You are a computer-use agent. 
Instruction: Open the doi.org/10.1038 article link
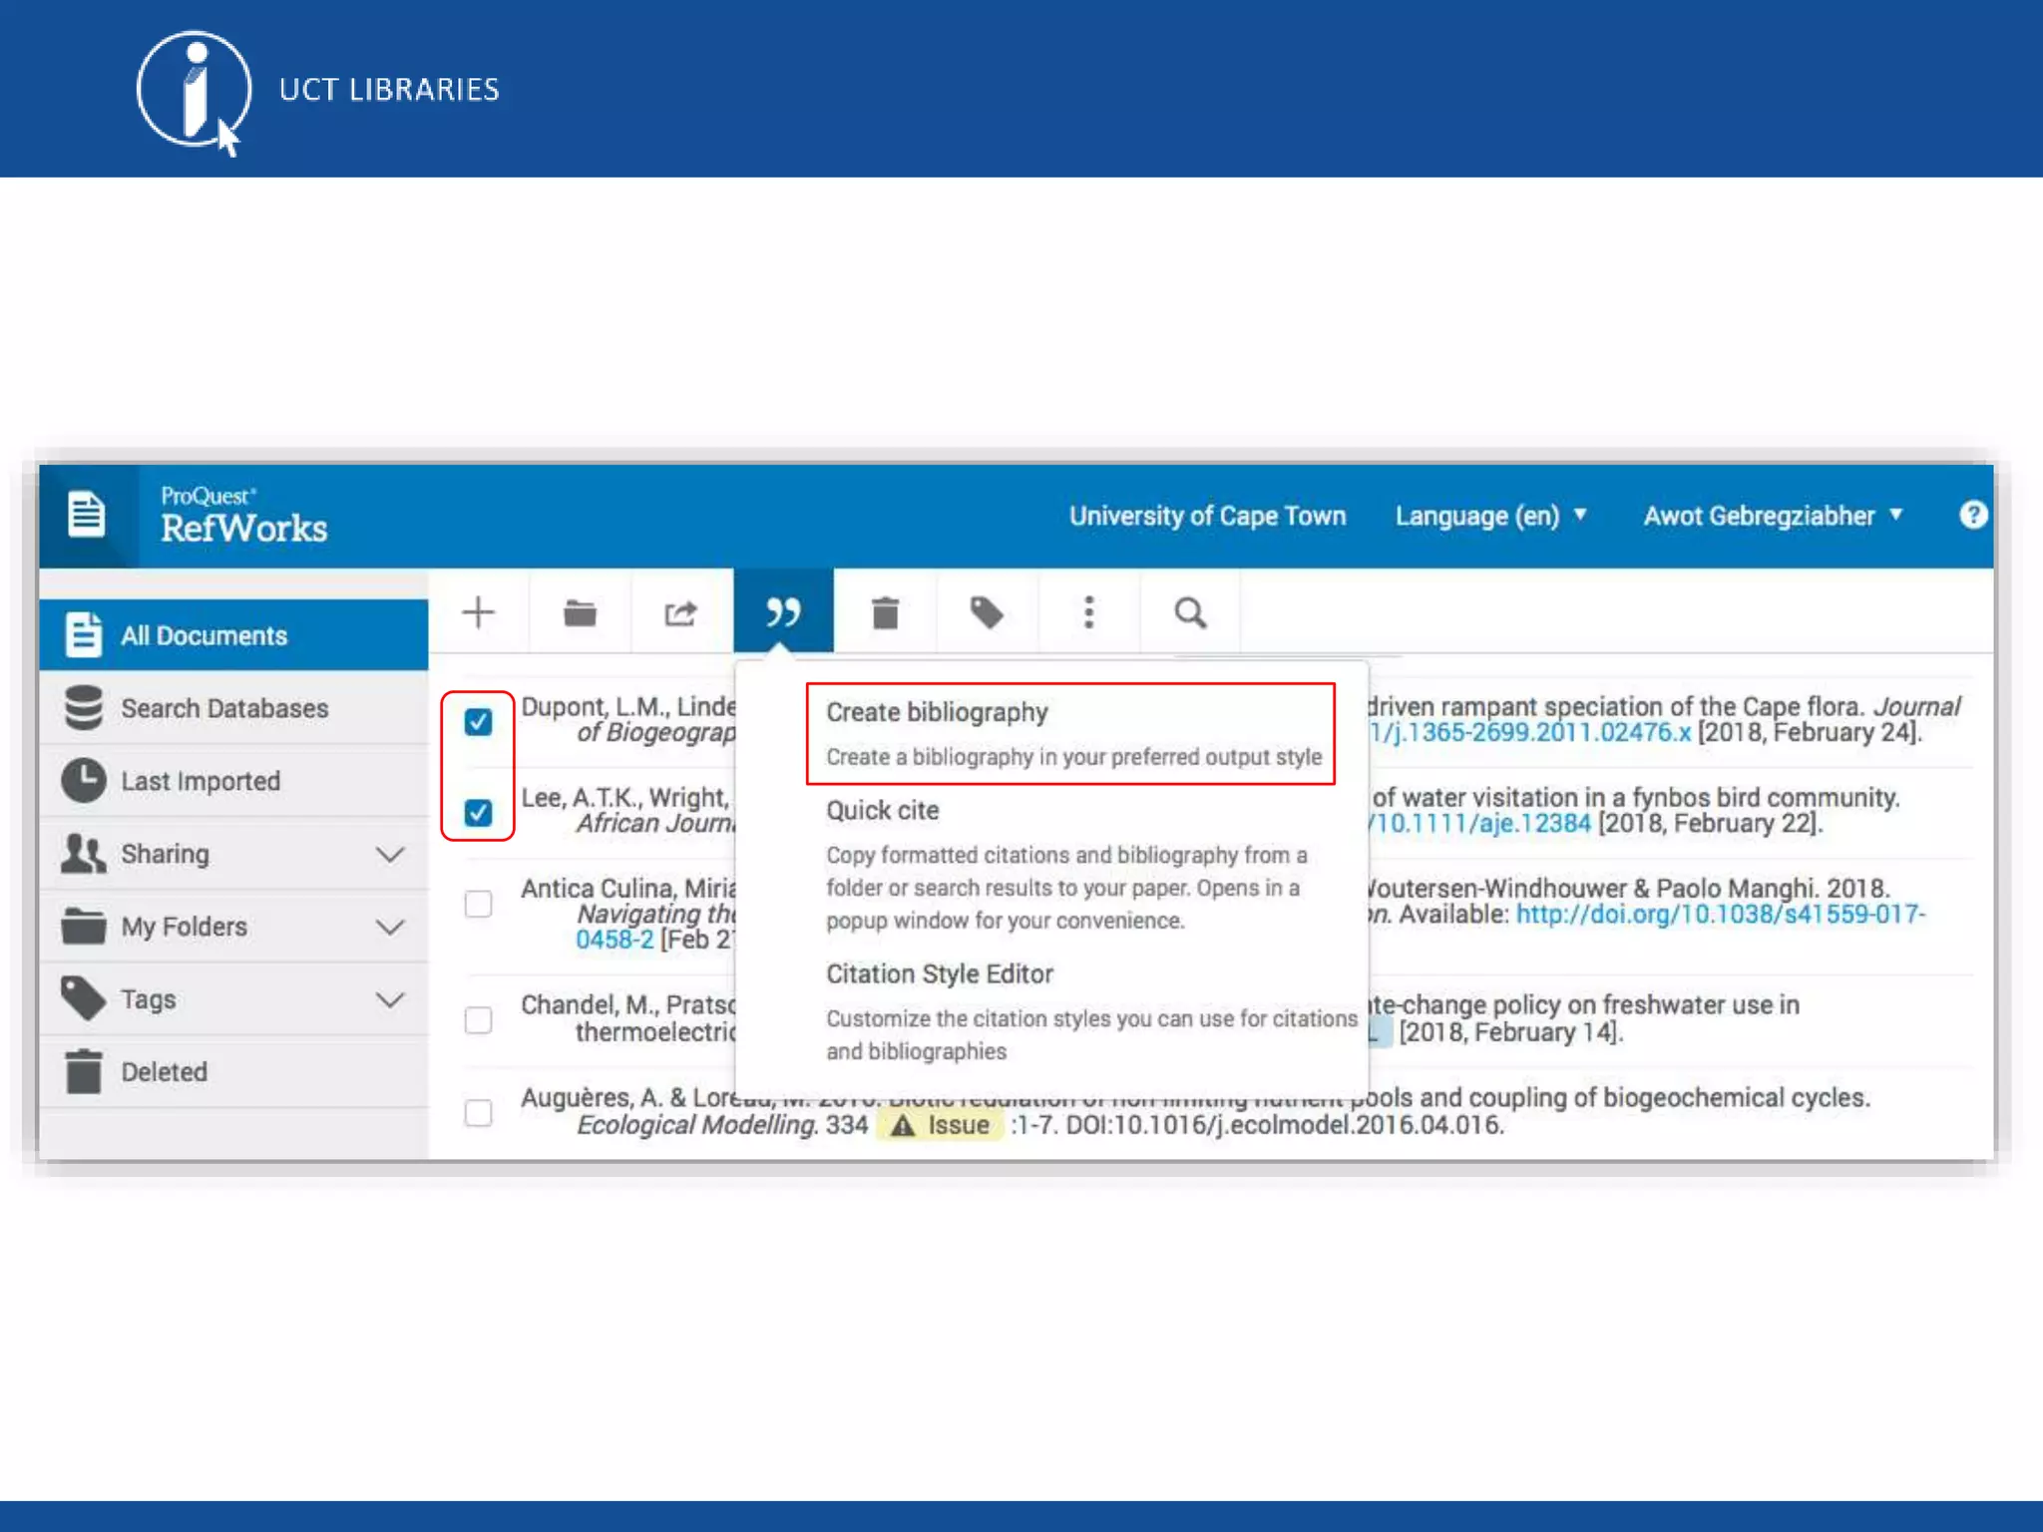coord(1720,915)
